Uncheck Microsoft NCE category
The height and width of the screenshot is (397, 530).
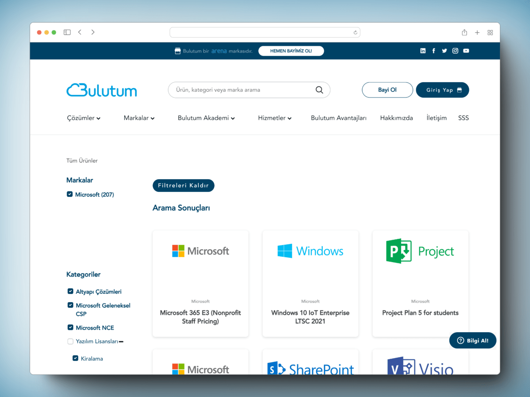(70, 327)
